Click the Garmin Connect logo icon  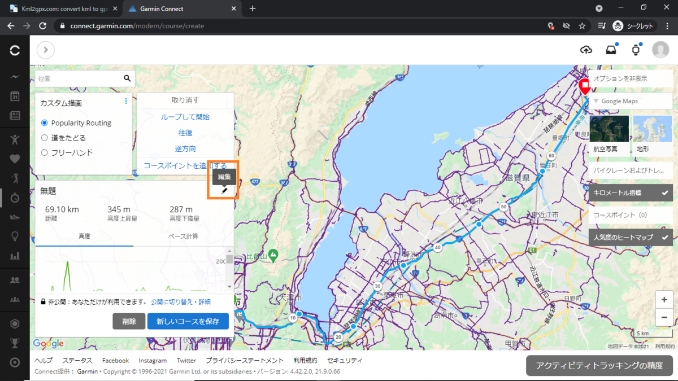[15, 51]
